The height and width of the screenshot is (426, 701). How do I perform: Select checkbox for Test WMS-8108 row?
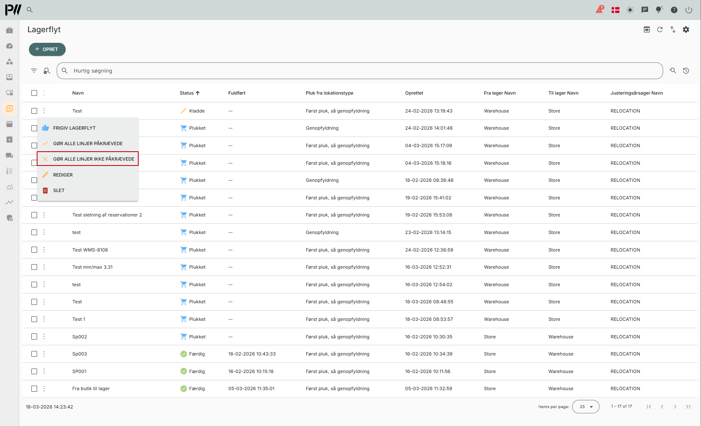click(34, 250)
